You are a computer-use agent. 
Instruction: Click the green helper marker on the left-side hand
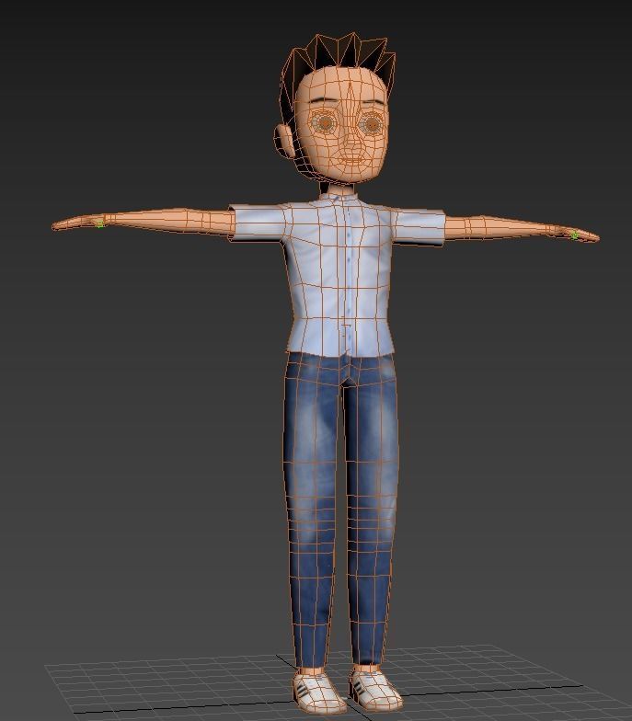(x=99, y=223)
